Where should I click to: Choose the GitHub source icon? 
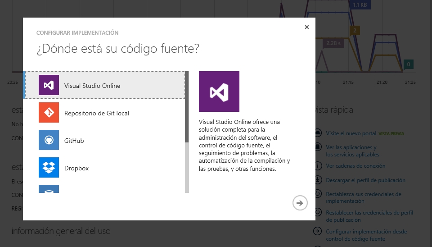(x=49, y=140)
